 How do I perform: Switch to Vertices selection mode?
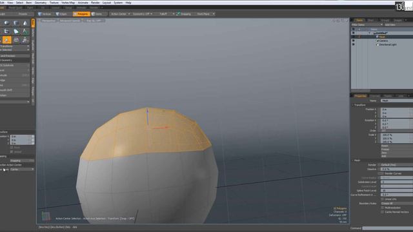pos(45,14)
